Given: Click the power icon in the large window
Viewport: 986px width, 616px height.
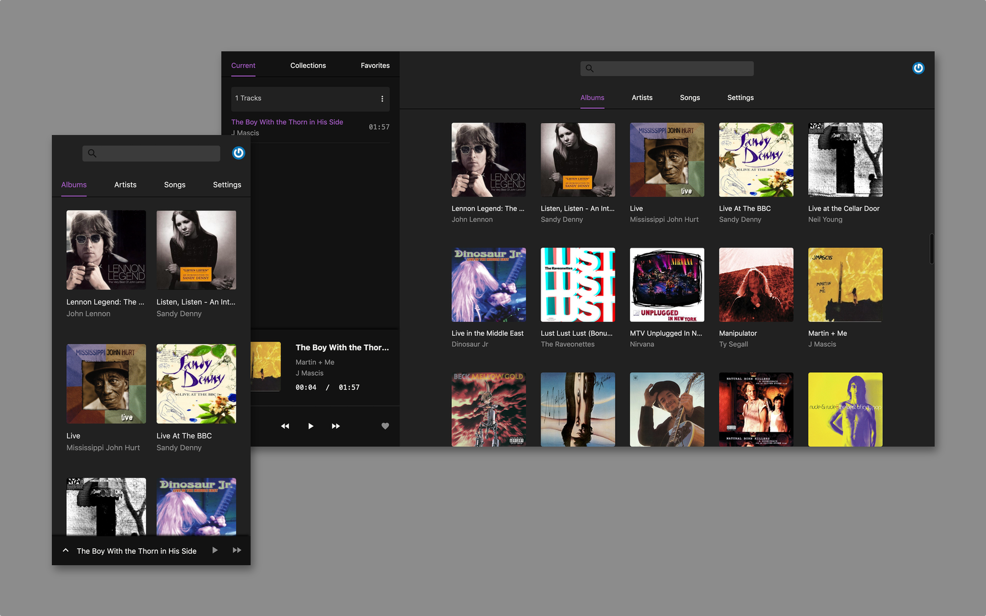Looking at the screenshot, I should tap(918, 68).
